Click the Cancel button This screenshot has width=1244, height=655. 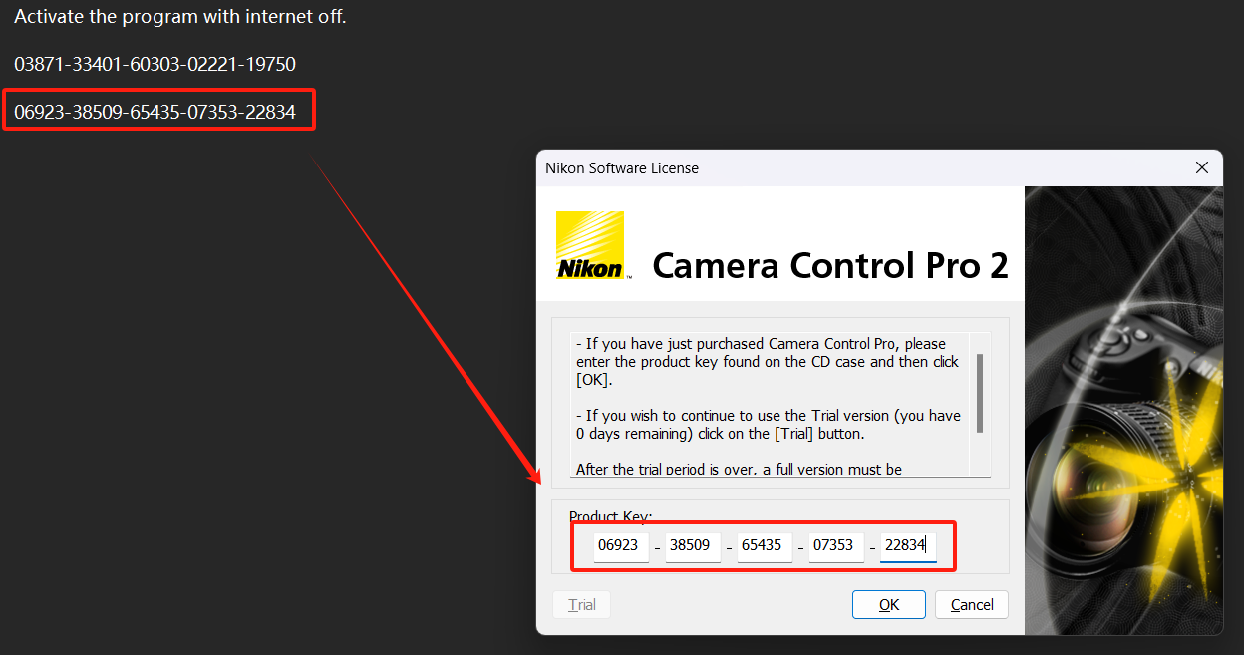click(972, 605)
